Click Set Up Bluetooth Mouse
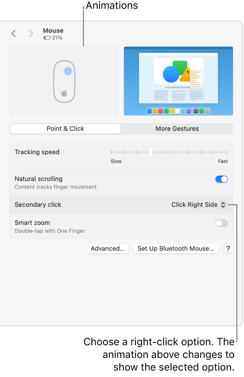The height and width of the screenshot is (377, 244). coord(176,249)
